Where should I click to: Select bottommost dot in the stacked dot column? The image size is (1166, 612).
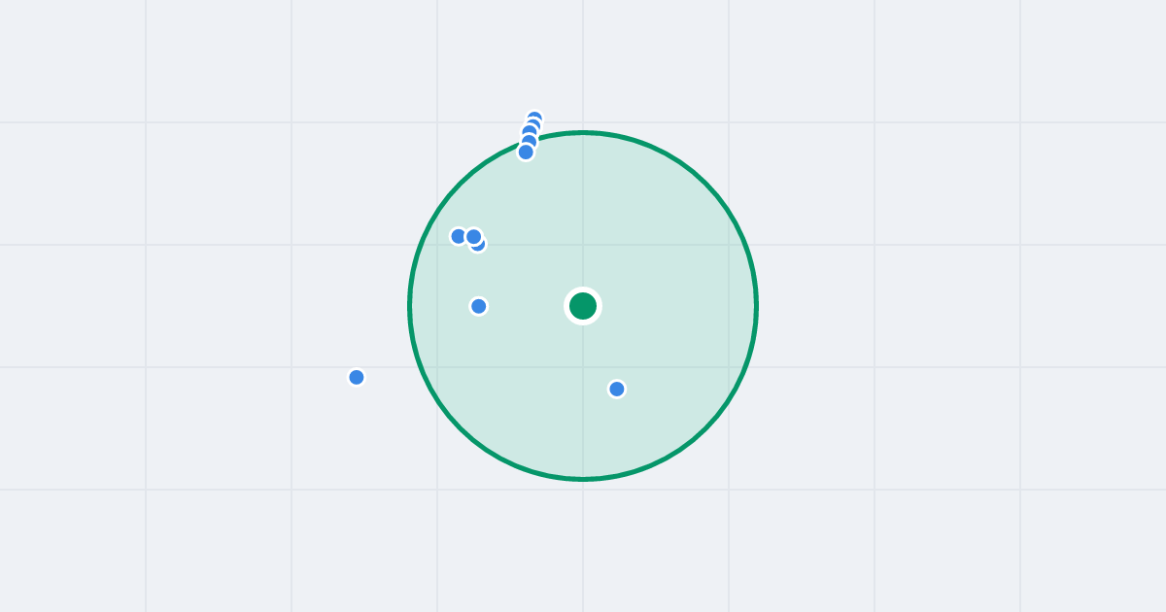[x=526, y=152]
